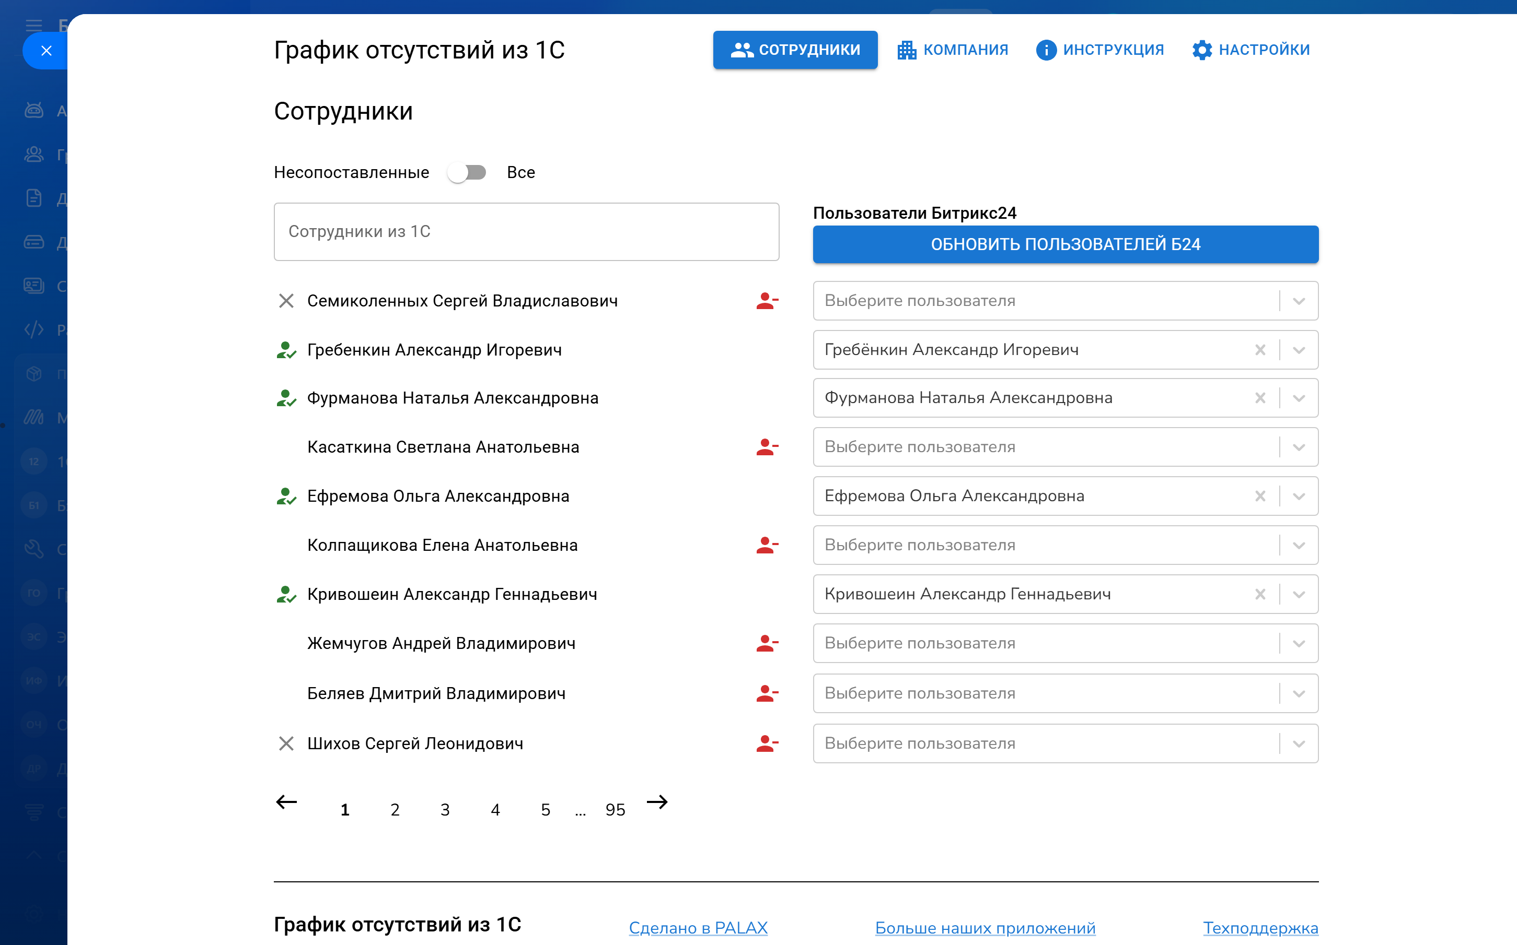This screenshot has width=1517, height=945.
Task: Open user dropdown for Жемчугов Андрей Владимирович
Action: click(1299, 643)
